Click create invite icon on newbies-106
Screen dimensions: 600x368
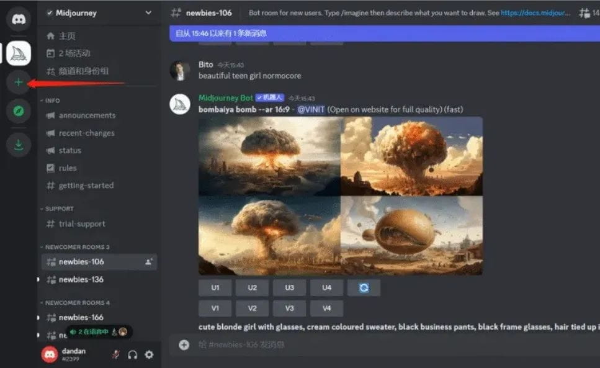point(148,262)
